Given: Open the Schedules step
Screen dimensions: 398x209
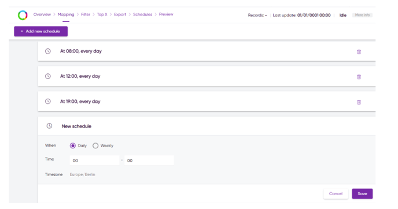Looking at the screenshot, I should [x=143, y=14].
